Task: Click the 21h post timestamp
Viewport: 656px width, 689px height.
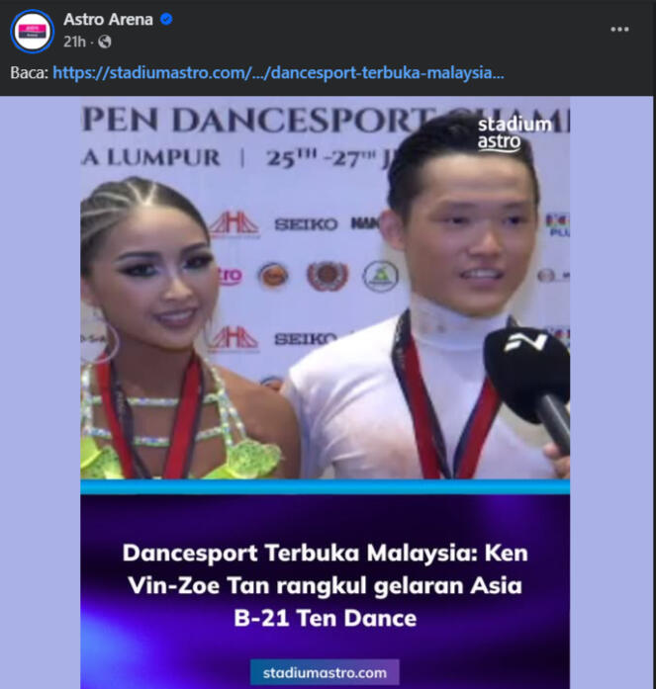Action: click(x=74, y=42)
